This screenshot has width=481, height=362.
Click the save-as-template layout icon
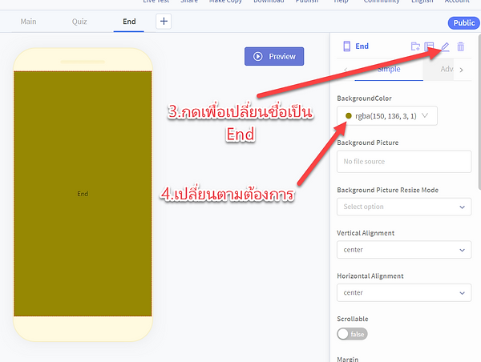(429, 46)
